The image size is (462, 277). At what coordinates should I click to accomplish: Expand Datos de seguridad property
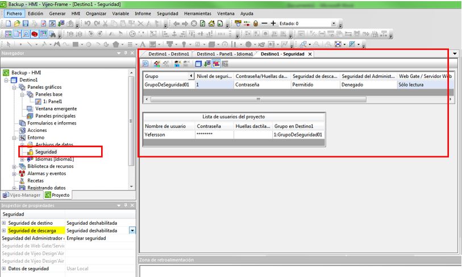(x=4, y=268)
